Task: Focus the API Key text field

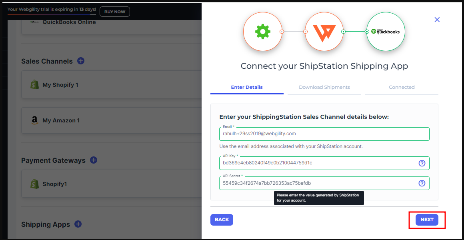Action: pyautogui.click(x=318, y=163)
